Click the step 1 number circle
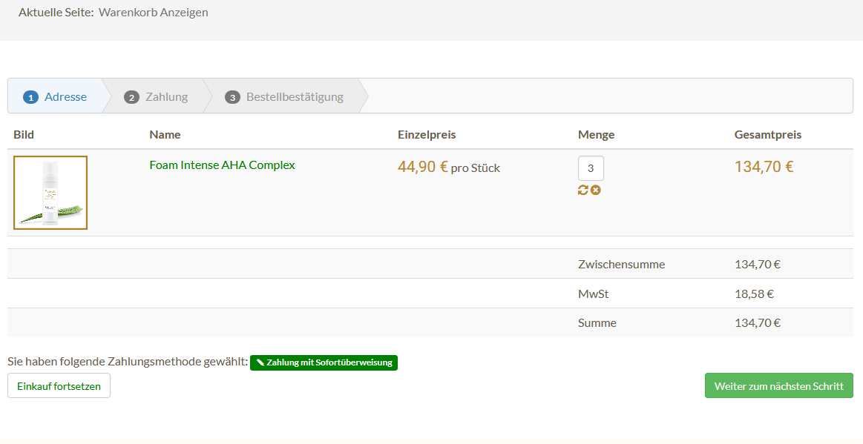This screenshot has width=863, height=444. 30,97
